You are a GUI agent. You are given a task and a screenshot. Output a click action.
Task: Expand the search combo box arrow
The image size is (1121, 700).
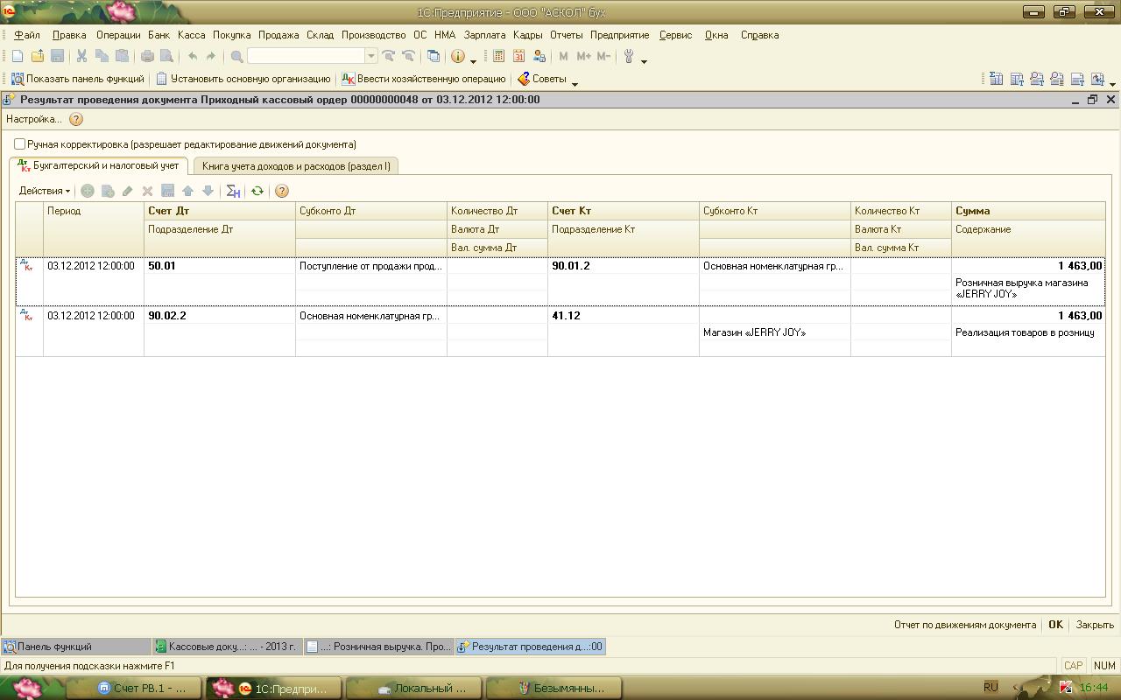coord(371,56)
